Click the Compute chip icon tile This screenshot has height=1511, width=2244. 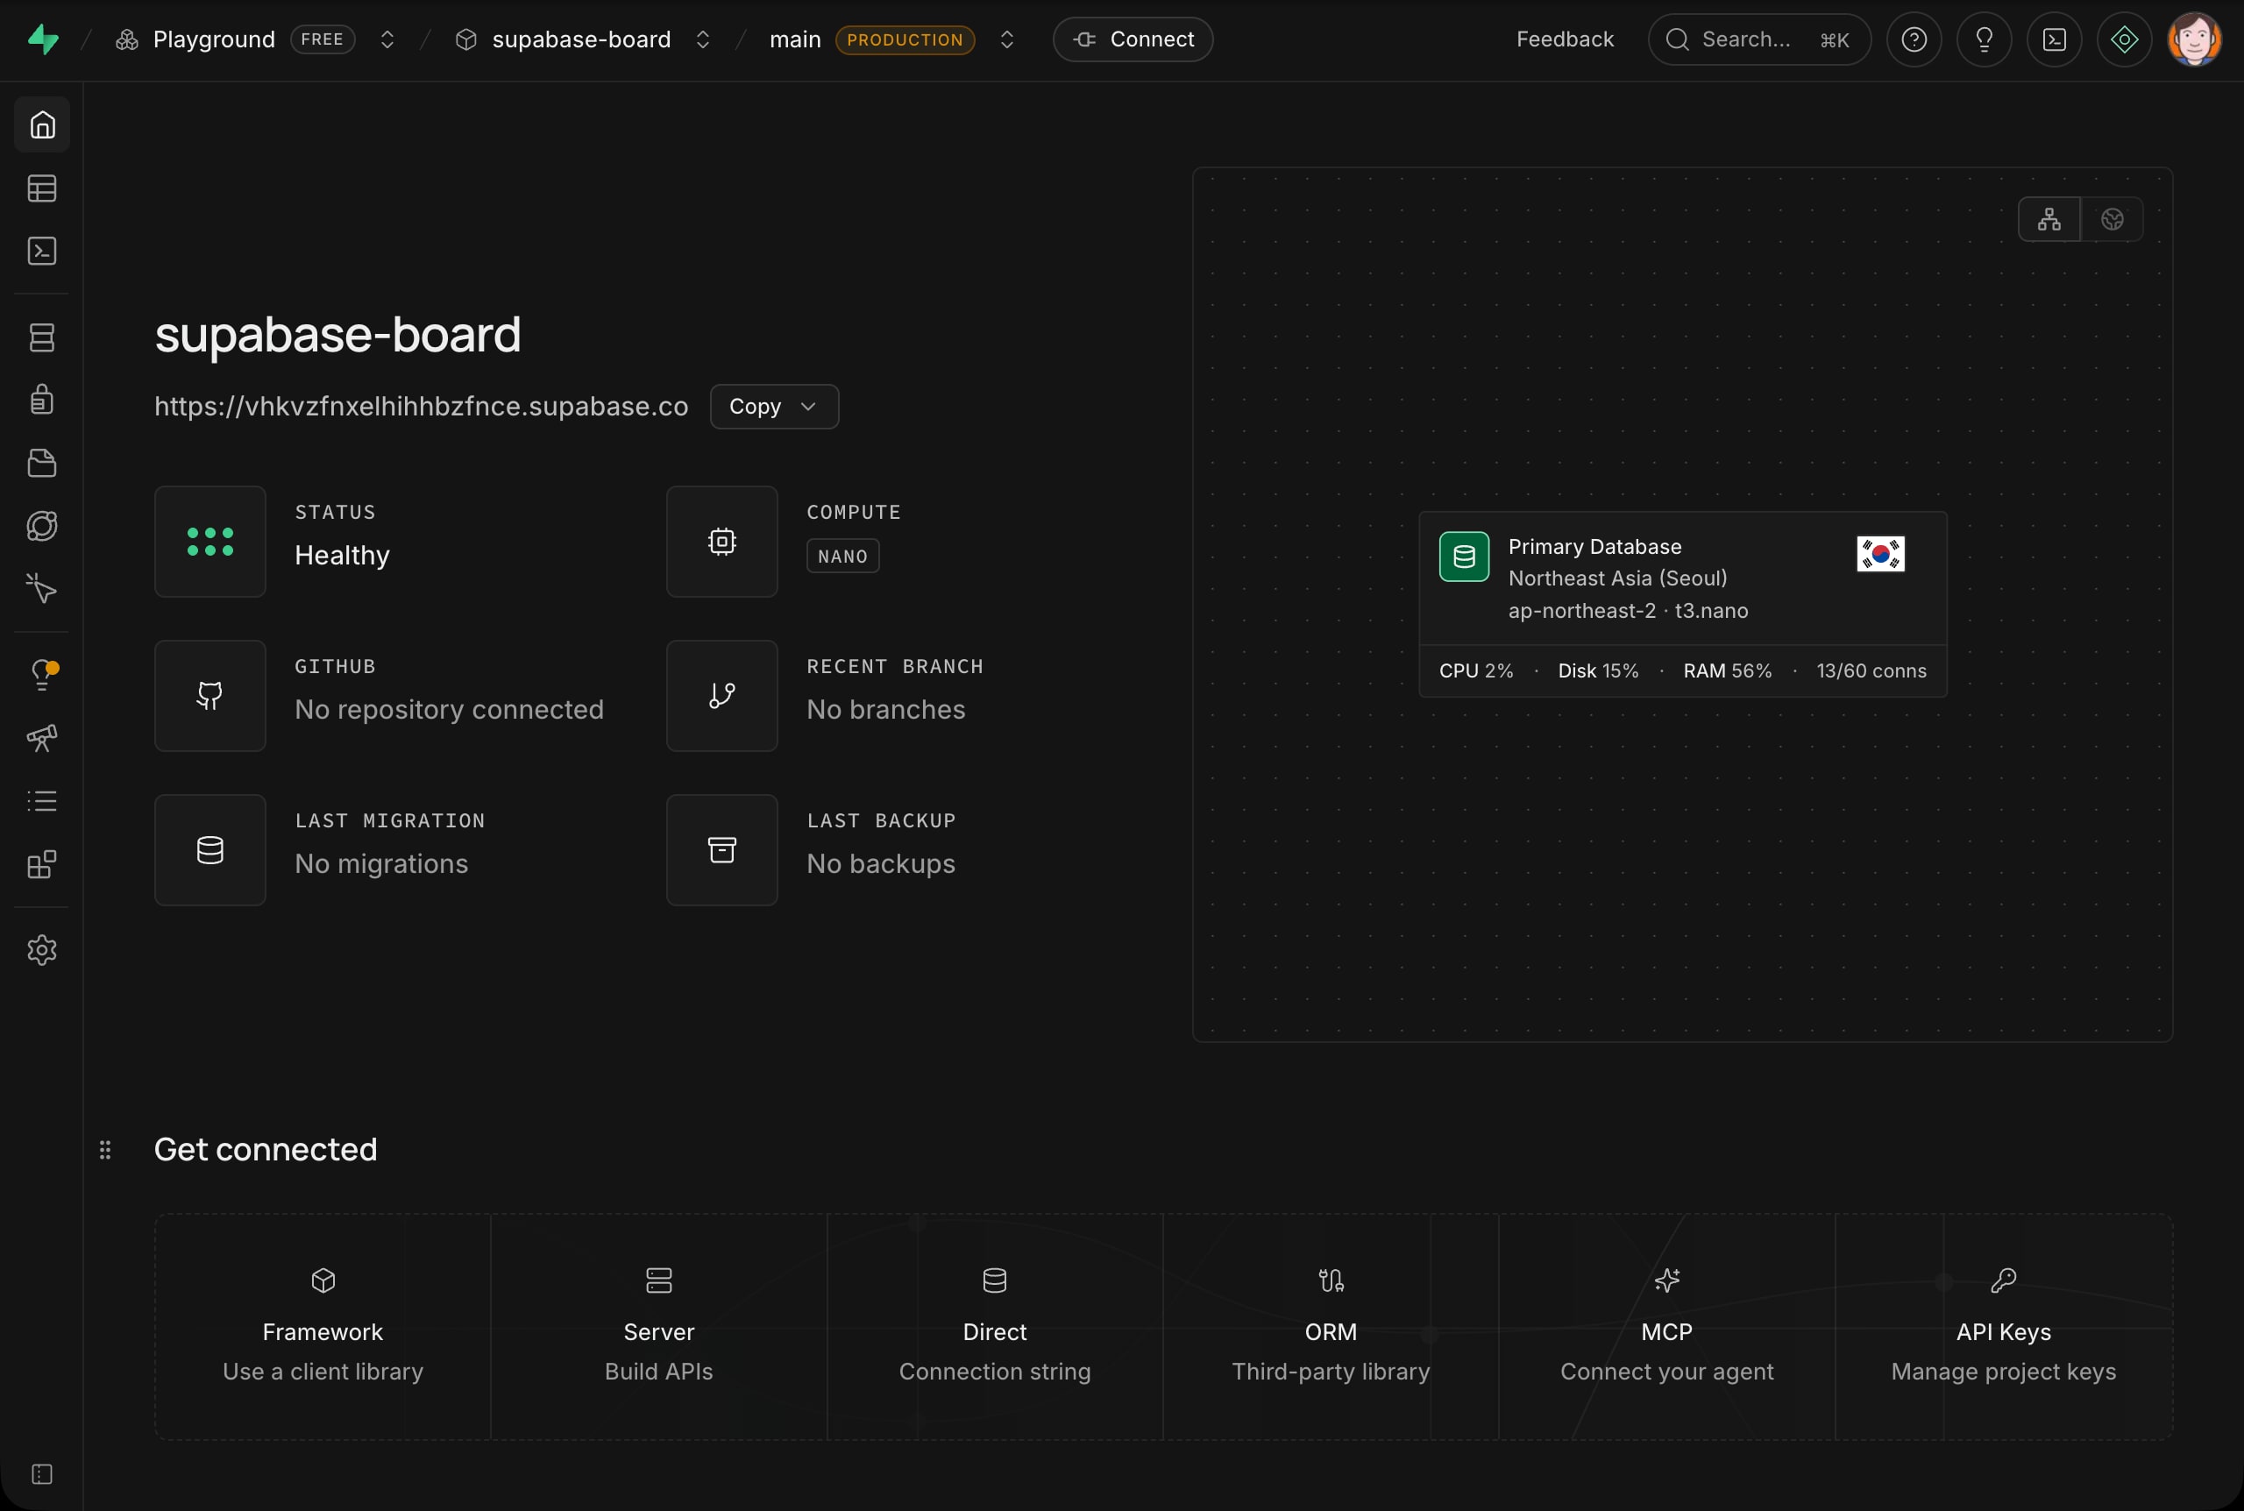(721, 542)
